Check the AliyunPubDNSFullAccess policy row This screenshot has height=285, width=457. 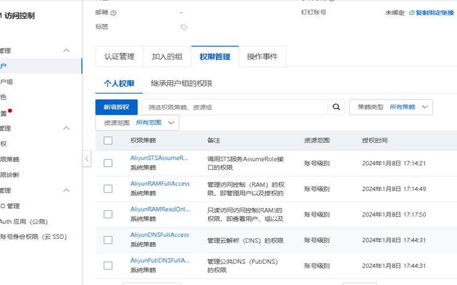coord(108,266)
